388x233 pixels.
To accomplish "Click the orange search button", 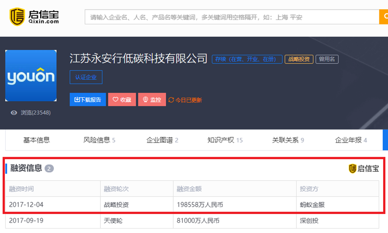I will pos(384,17).
